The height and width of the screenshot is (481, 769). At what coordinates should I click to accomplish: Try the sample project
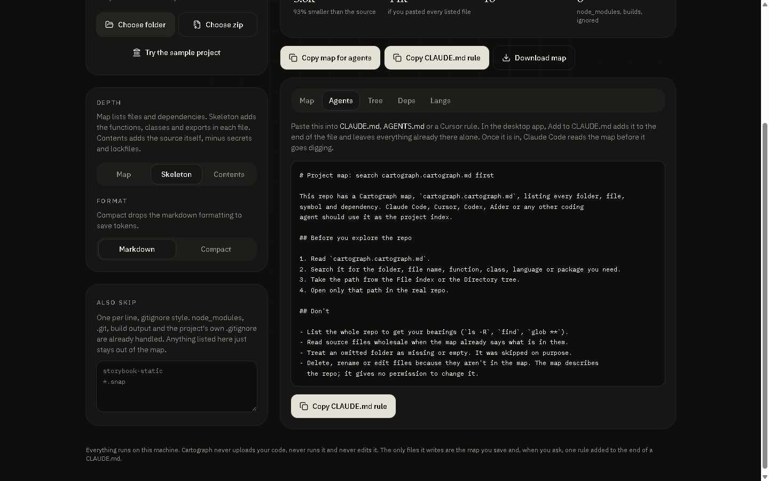[x=177, y=52]
